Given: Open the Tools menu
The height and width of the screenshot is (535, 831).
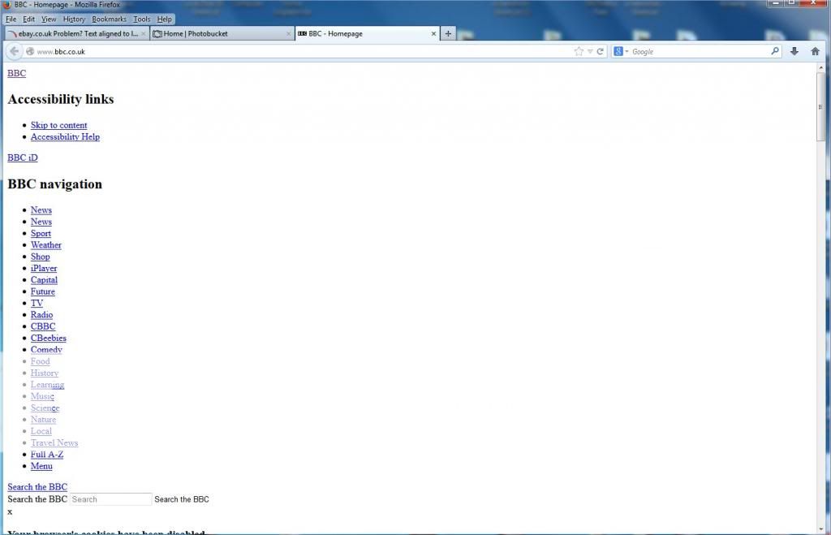Looking at the screenshot, I should (x=142, y=19).
